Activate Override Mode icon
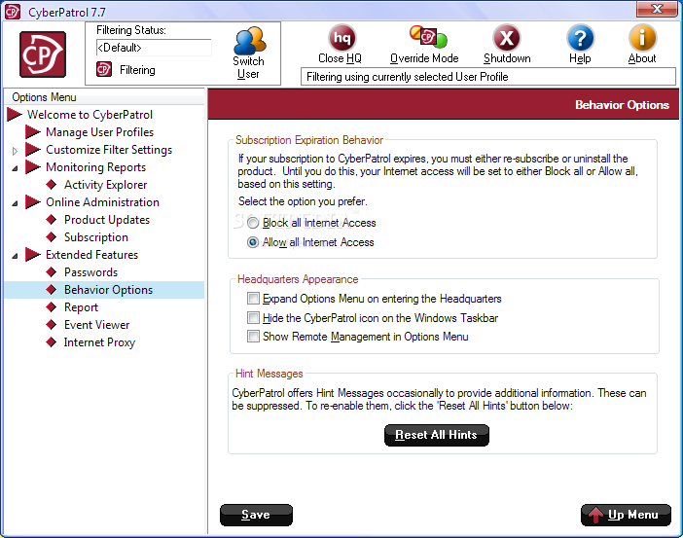The height and width of the screenshot is (538, 683). 428,37
